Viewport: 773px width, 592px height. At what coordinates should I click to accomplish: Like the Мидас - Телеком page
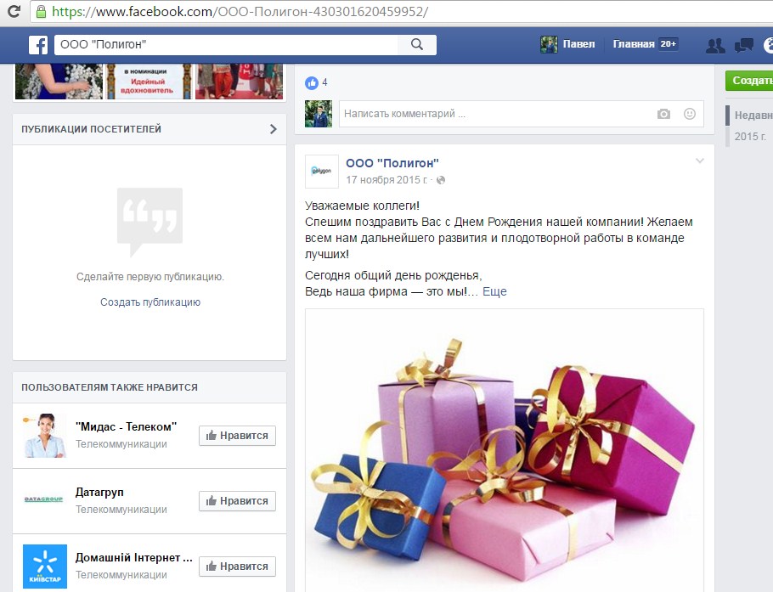click(x=237, y=436)
